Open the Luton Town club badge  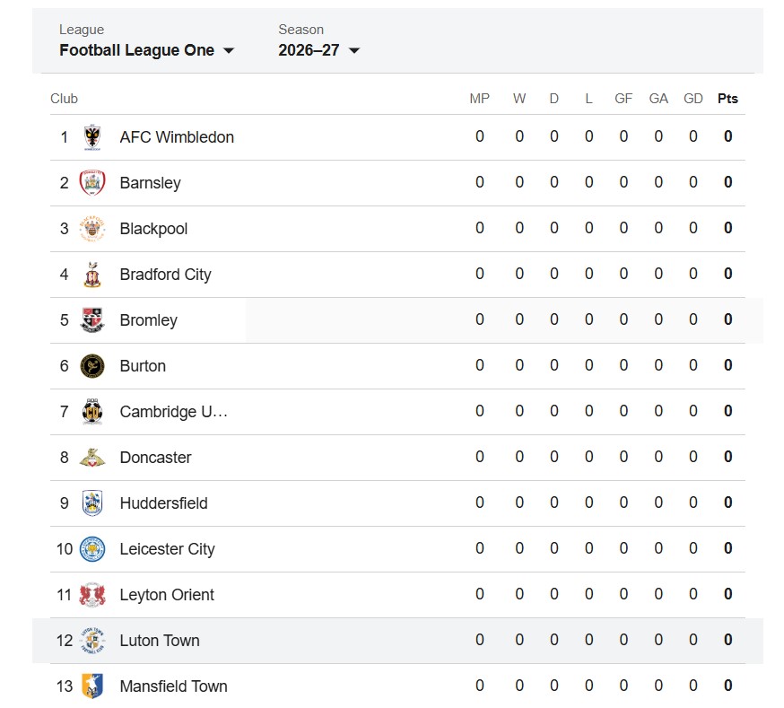[92, 641]
